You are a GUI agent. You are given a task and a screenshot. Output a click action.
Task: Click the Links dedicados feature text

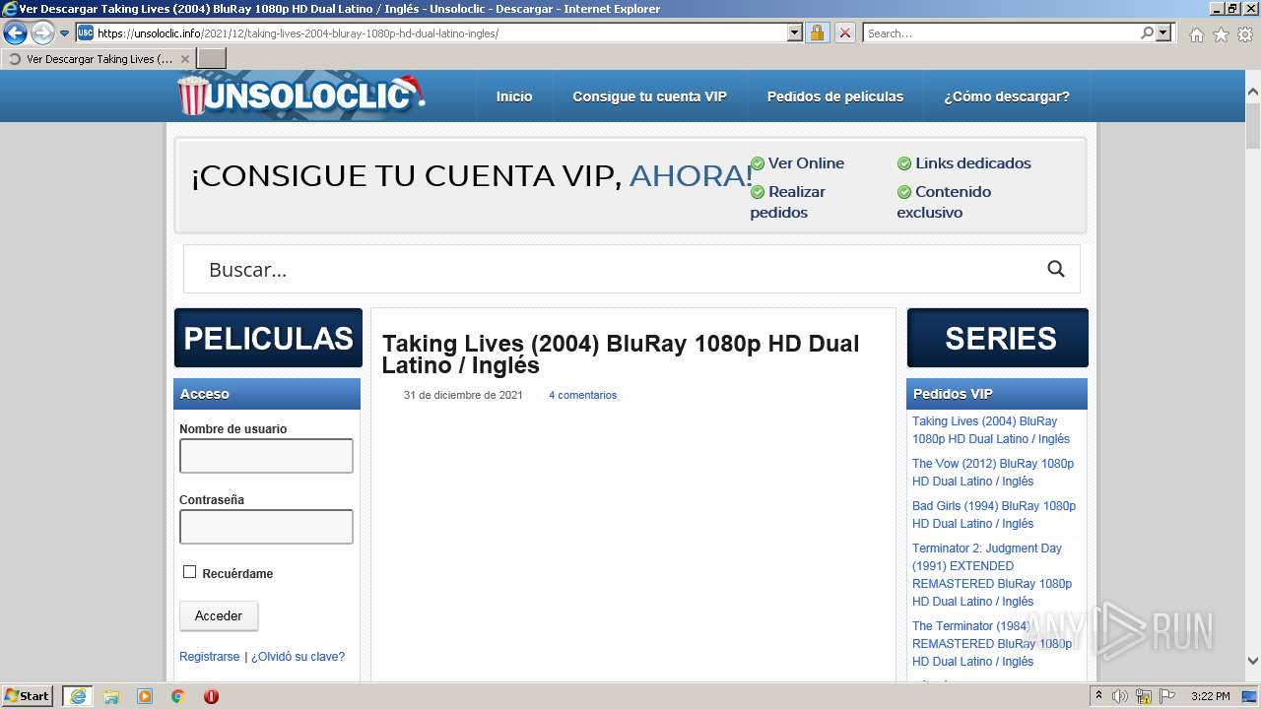[973, 163]
